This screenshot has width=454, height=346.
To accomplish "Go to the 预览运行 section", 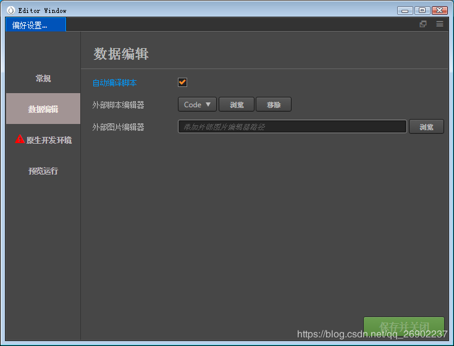I will click(43, 171).
